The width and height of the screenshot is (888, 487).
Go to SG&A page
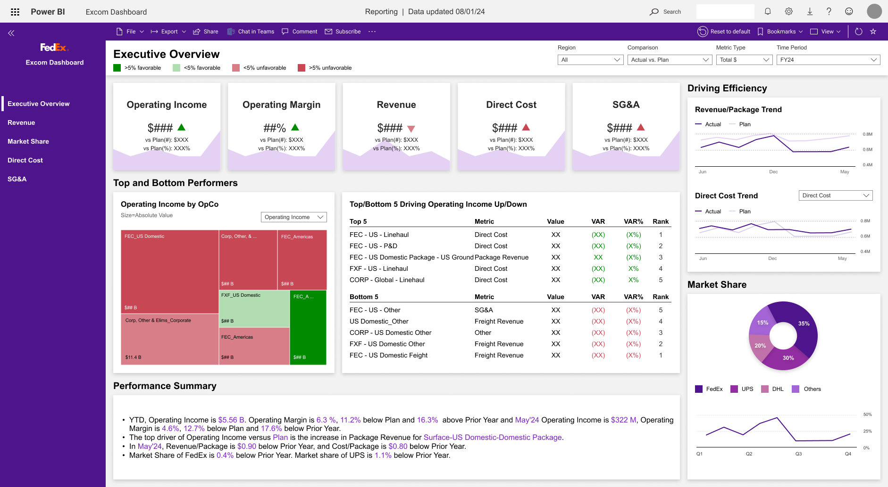click(17, 179)
